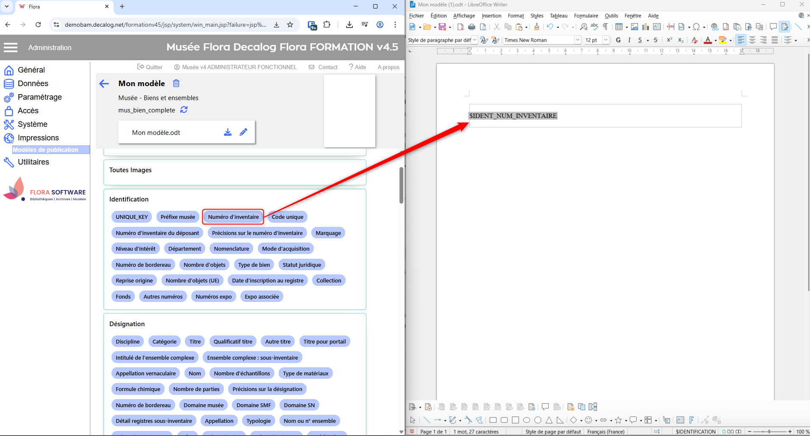Delete Mon modèle using the trash icon
This screenshot has width=810, height=436.
pyautogui.click(x=176, y=84)
